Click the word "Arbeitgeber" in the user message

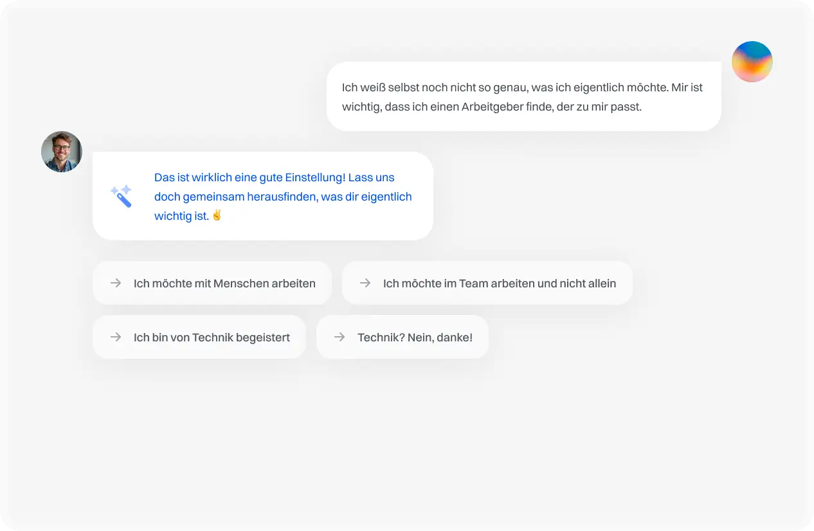pos(491,107)
